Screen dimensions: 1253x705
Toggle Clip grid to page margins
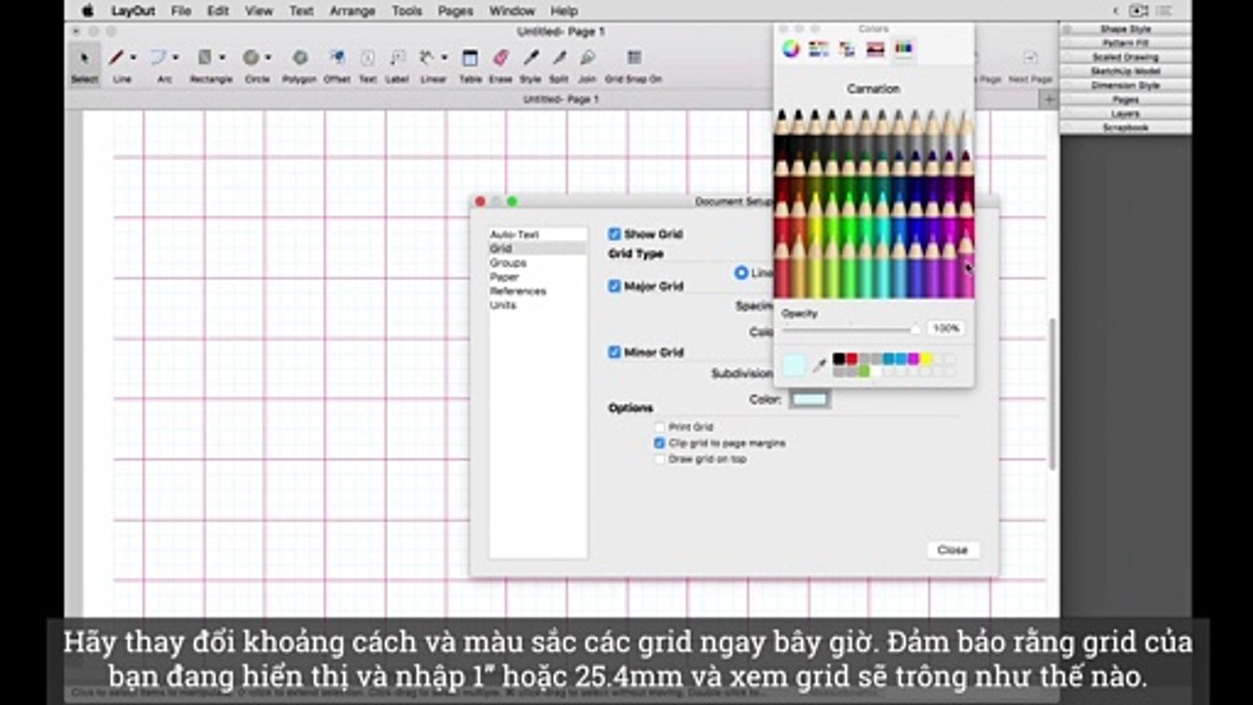(x=660, y=443)
